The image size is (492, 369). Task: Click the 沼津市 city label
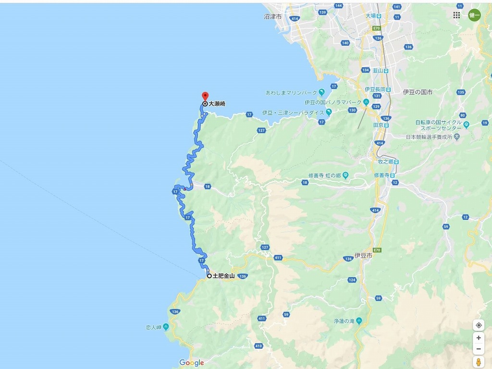[x=273, y=16]
